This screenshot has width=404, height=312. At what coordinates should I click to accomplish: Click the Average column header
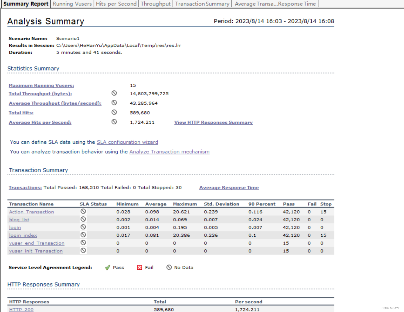click(156, 204)
